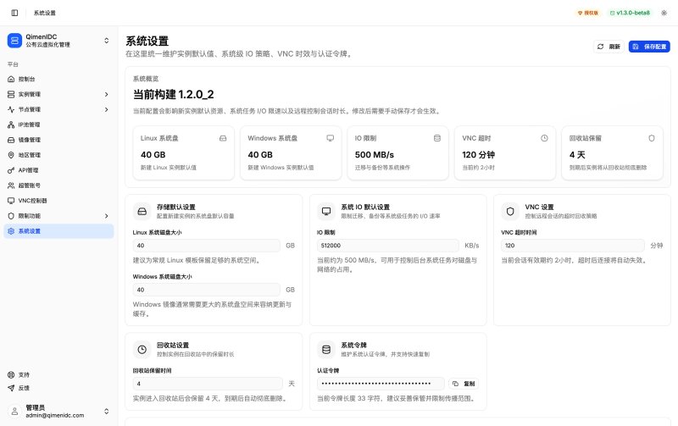Click the 实例管理 server icon

(11, 94)
